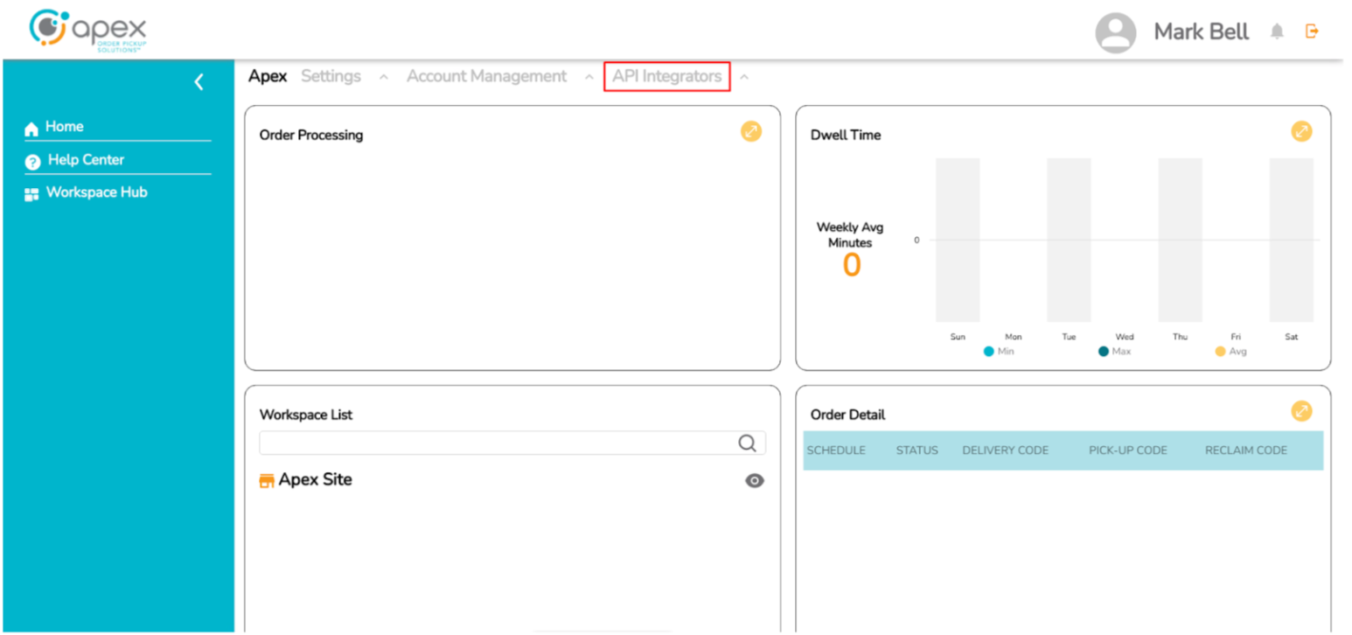Viewport: 1352px width, 635px height.
Task: Click the Apex logo
Action: (87, 30)
